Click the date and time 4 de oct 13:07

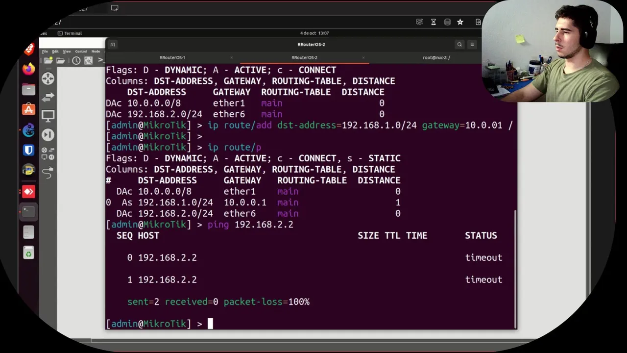pyautogui.click(x=314, y=33)
